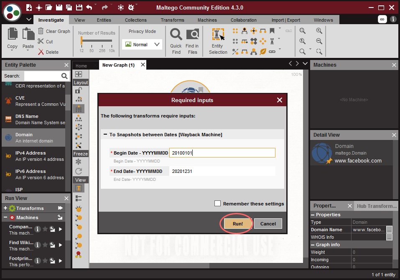Open the graph tab list dropdown arrow
Image resolution: width=400 pixels, height=280 pixels.
click(x=305, y=63)
